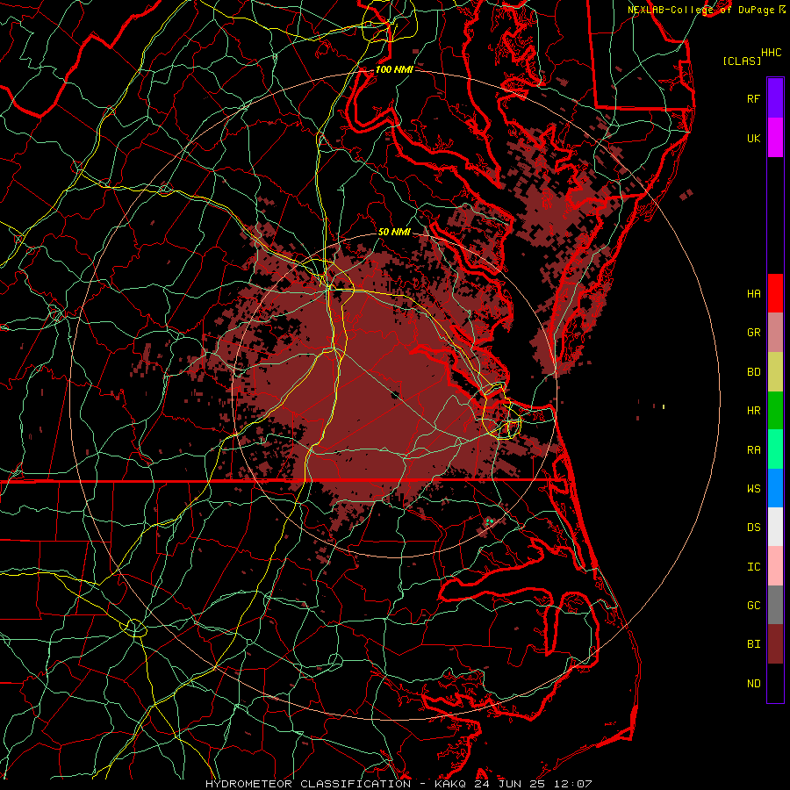Click the HA legend label
Image resolution: width=790 pixels, height=790 pixels.
tap(753, 293)
